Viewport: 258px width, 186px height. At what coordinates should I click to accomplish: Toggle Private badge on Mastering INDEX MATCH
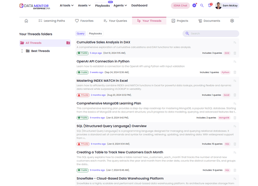pyautogui.click(x=83, y=95)
